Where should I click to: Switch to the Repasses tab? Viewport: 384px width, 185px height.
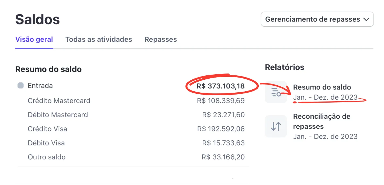coord(160,39)
